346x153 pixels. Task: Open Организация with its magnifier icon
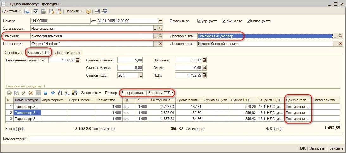coord(160,29)
